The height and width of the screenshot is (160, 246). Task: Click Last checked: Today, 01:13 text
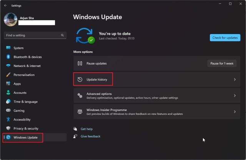tap(116, 38)
